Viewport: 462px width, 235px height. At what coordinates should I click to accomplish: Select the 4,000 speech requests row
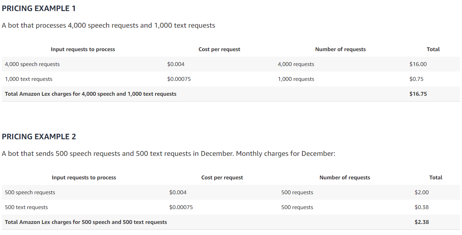[x=32, y=64]
